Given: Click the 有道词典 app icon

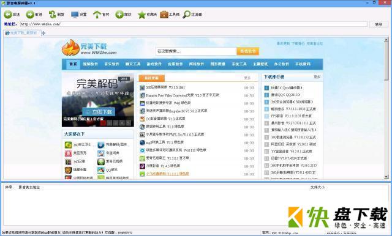Looking at the screenshot, I should click(100, 153).
